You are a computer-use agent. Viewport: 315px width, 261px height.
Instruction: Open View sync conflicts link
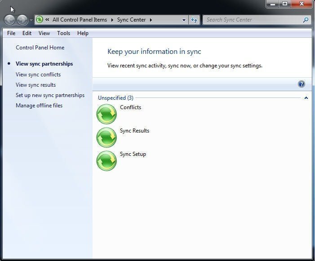point(38,75)
